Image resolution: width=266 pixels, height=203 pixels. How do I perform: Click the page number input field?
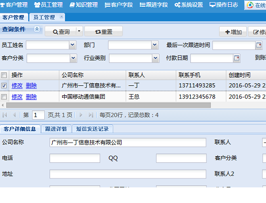(x=38, y=115)
